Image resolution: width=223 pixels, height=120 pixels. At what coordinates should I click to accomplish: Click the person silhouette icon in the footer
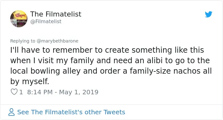click(x=11, y=112)
